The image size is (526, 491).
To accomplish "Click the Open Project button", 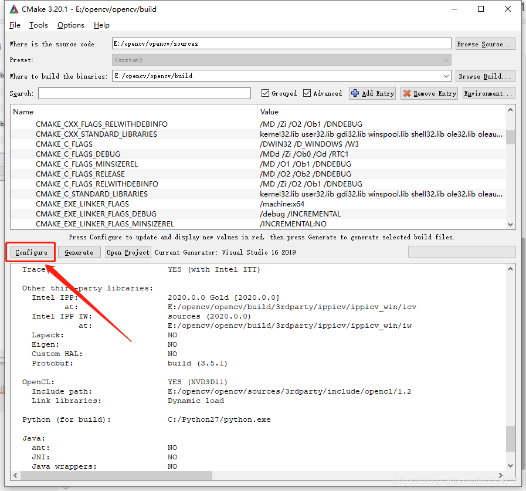I will coord(128,252).
